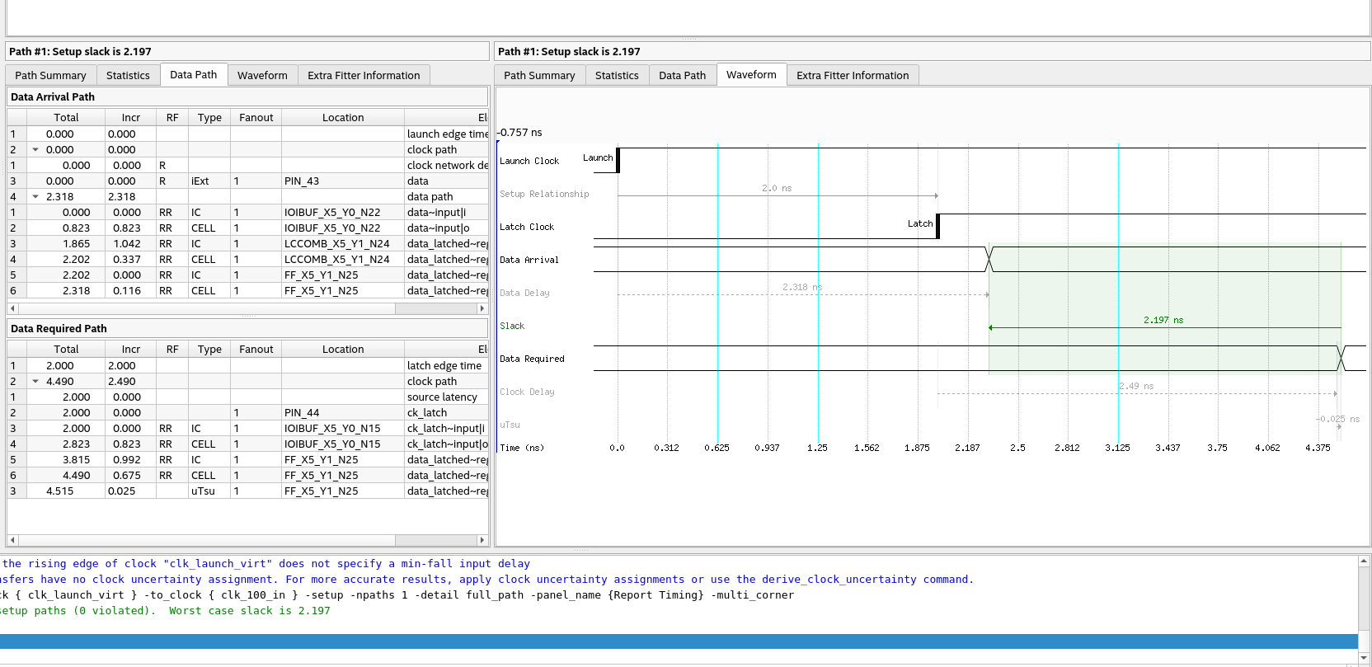Collapse the clock path row in Data Required Path
Image resolution: width=1372 pixels, height=667 pixels.
[35, 382]
